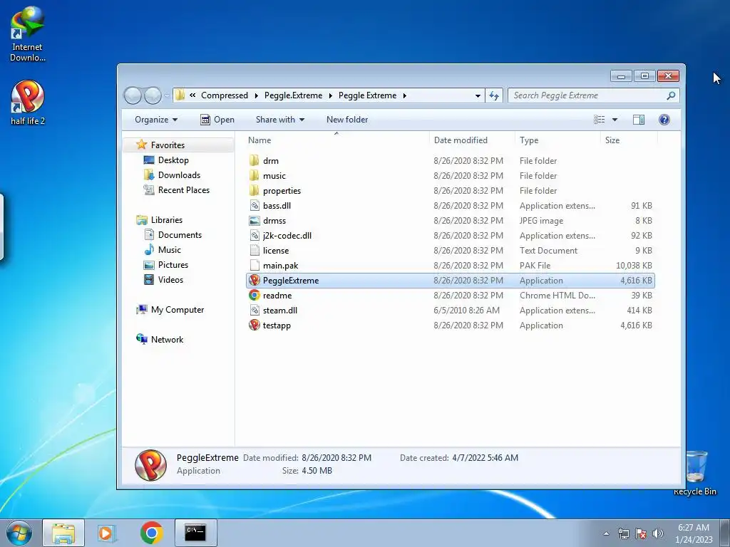Click the Change your view icon

click(599, 120)
